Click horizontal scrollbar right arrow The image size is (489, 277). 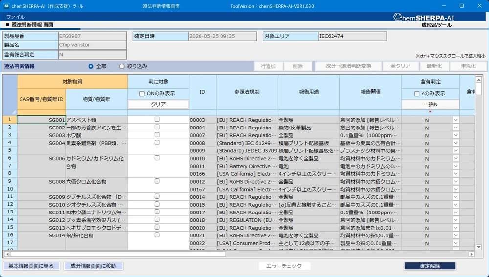pos(472,254)
